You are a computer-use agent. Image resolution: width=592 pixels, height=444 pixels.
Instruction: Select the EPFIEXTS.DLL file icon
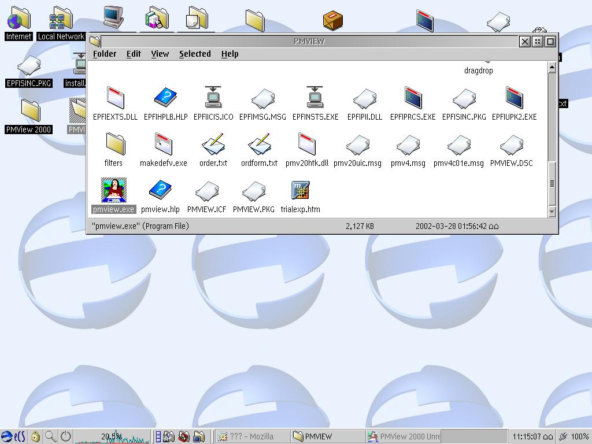(115, 98)
